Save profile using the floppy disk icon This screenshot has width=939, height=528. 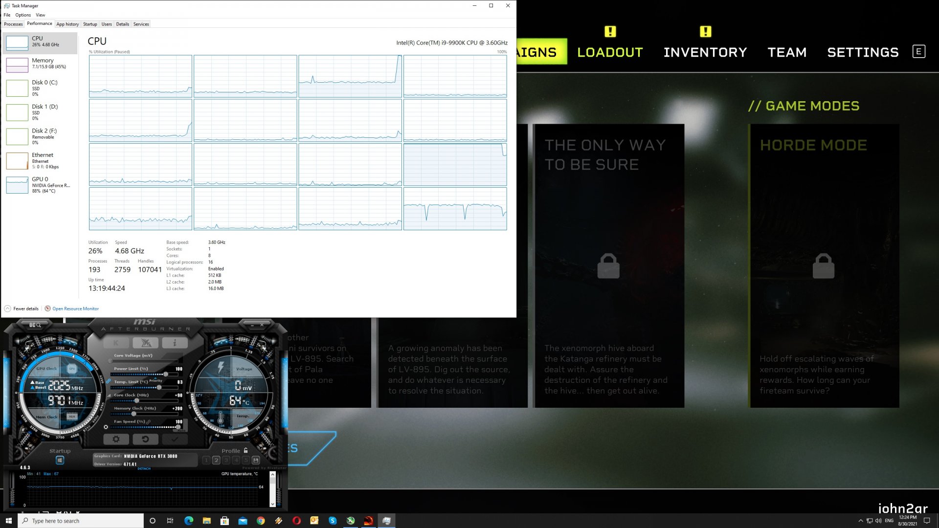pyautogui.click(x=256, y=460)
